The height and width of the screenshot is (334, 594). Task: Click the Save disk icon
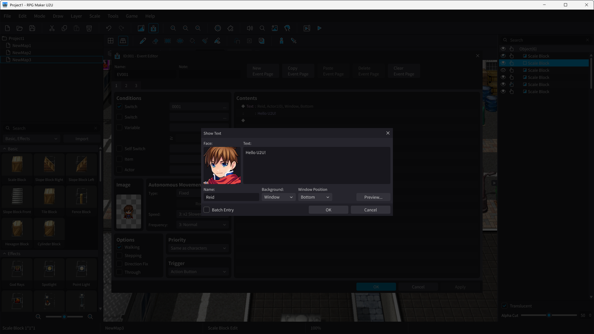32,28
